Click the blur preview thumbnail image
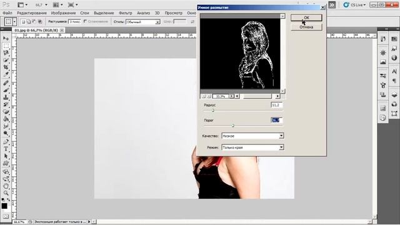The width and height of the screenshot is (400, 225). [x=240, y=54]
